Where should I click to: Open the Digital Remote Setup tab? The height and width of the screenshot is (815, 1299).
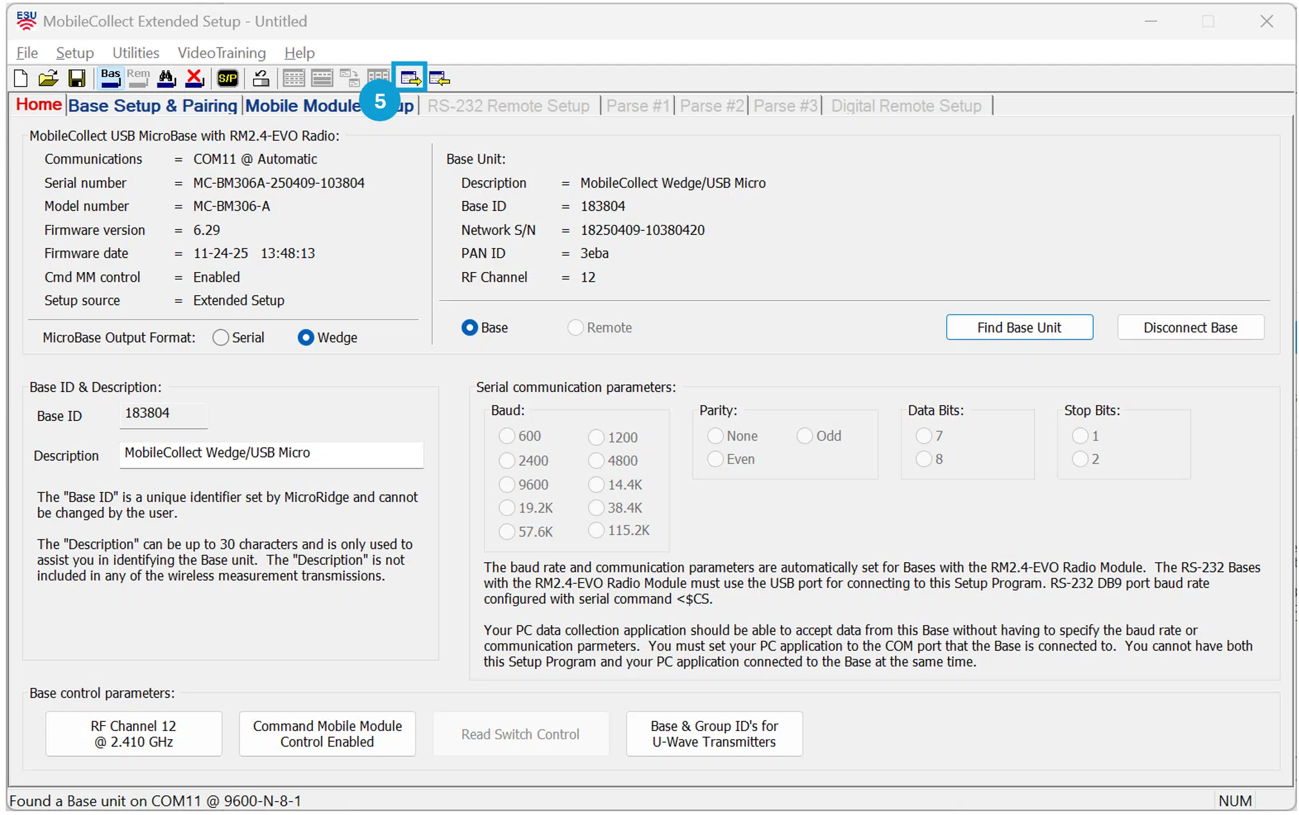coord(906,106)
